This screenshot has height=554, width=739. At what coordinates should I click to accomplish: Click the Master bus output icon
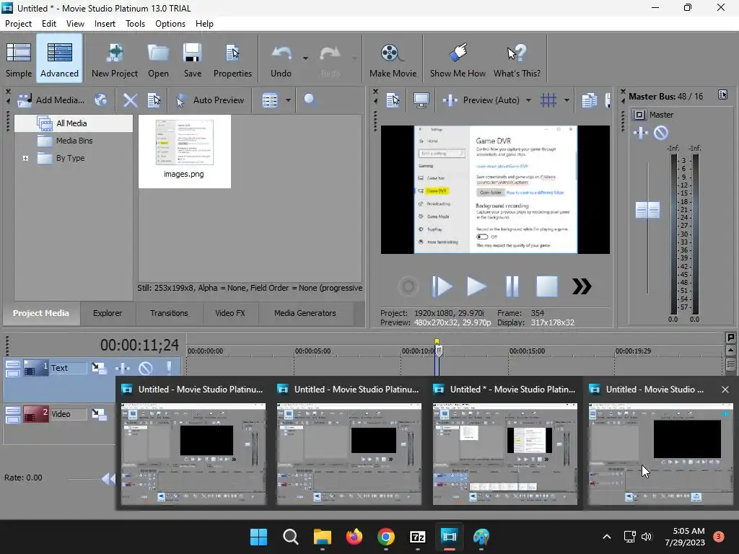click(x=639, y=115)
